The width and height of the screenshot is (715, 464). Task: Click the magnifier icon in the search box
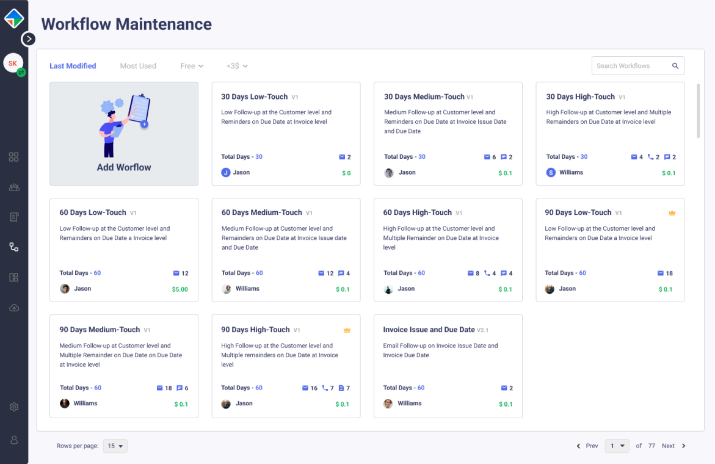[675, 65]
